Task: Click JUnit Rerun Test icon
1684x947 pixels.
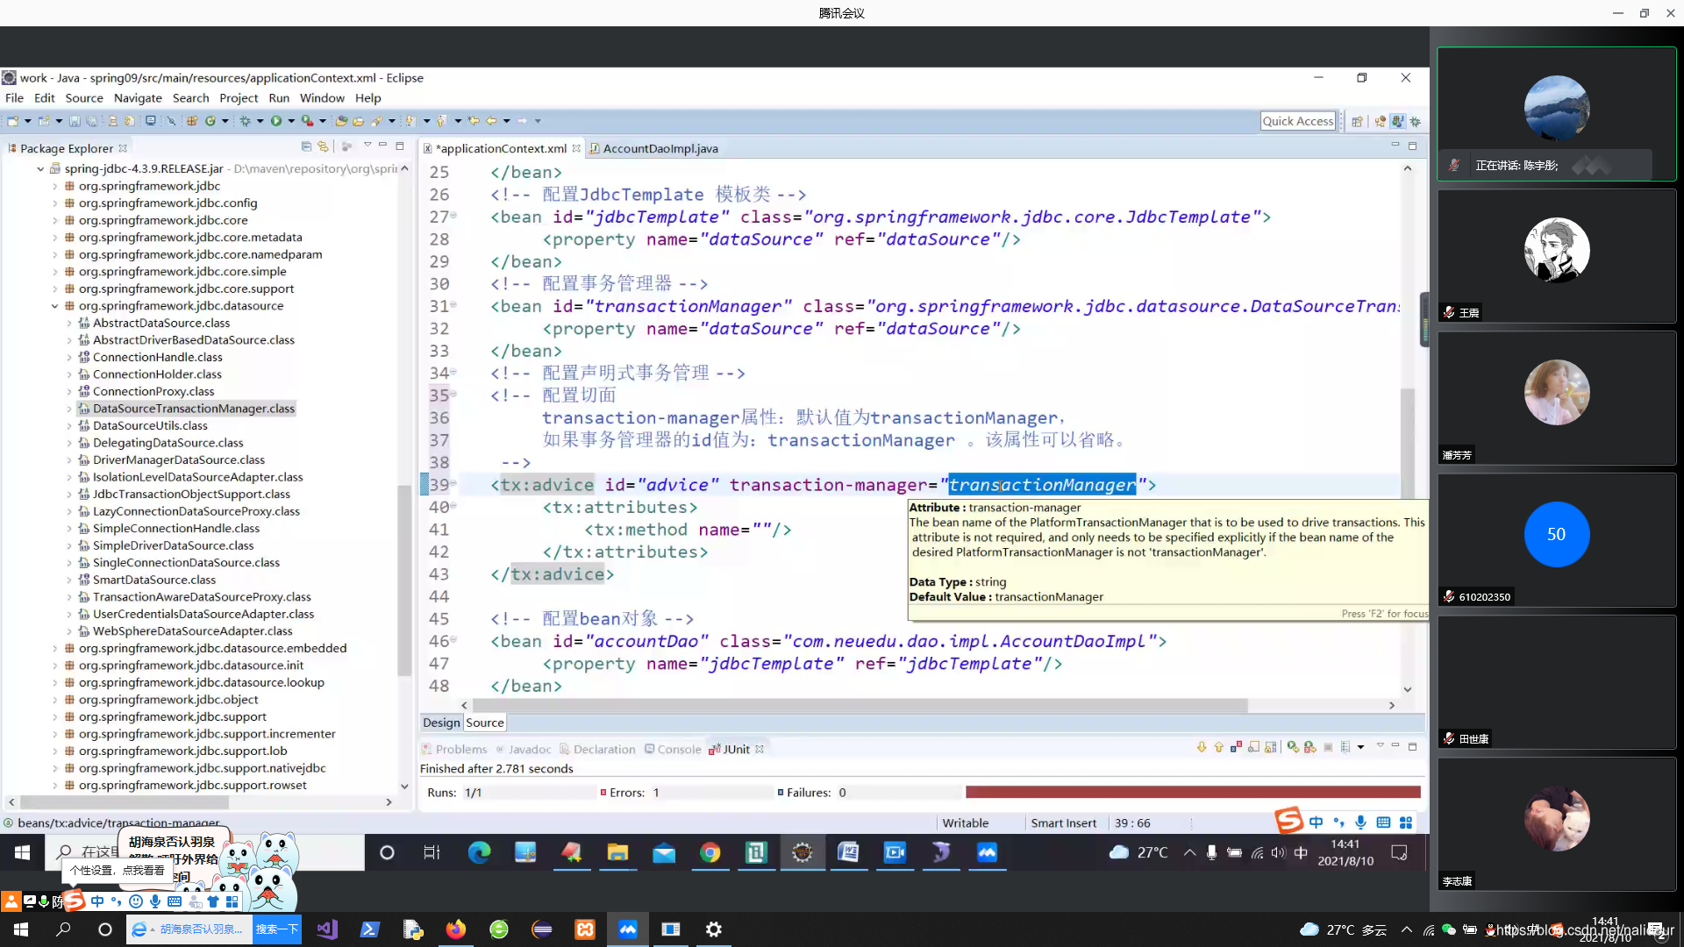Action: click(1293, 747)
